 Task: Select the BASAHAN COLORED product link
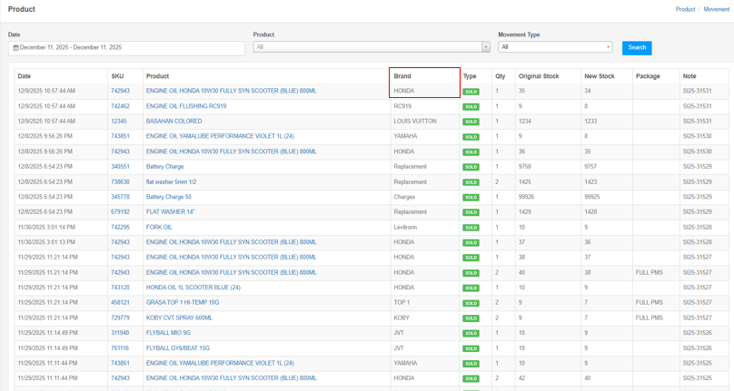[174, 122]
